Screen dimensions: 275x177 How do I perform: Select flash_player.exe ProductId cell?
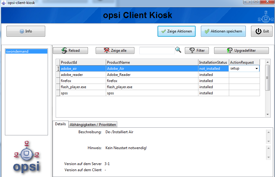coord(83,87)
